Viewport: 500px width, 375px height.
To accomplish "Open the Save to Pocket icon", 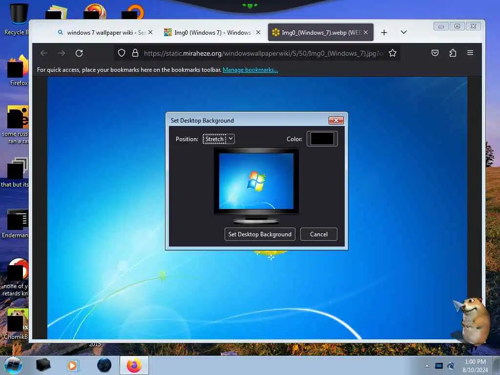I will [x=435, y=53].
